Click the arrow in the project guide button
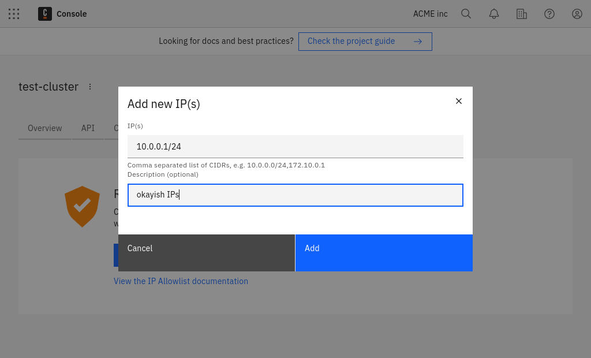The image size is (591, 358). click(418, 42)
